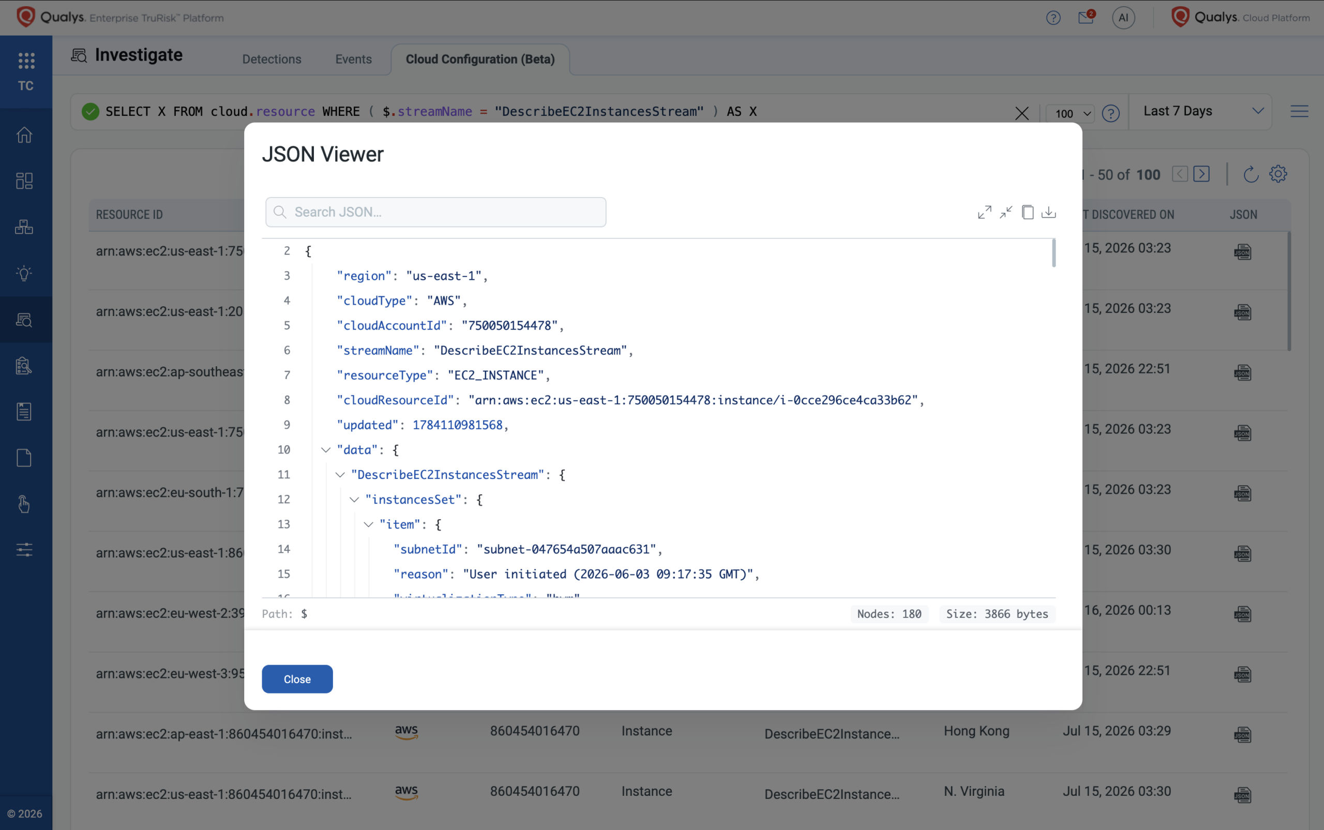The image size is (1324, 830).
Task: Open the lightbulb insights sidebar icon
Action: (24, 273)
